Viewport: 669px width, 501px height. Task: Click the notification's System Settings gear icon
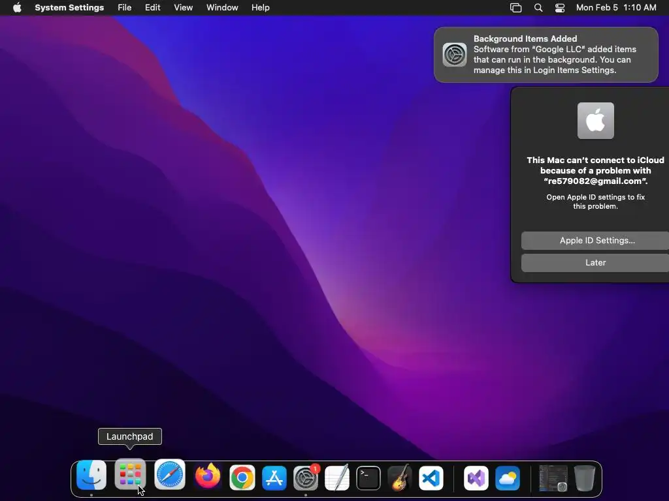coord(455,55)
